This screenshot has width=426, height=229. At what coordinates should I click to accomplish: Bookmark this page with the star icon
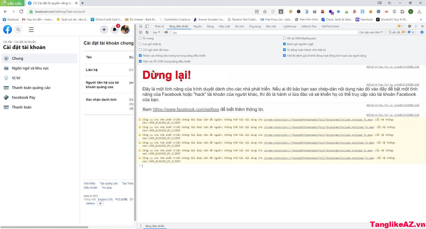265,11
